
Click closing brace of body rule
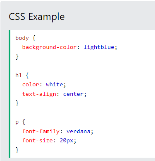point(17,57)
